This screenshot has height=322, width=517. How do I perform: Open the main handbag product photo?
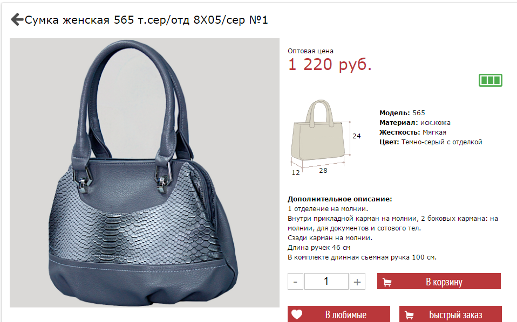tap(145, 173)
